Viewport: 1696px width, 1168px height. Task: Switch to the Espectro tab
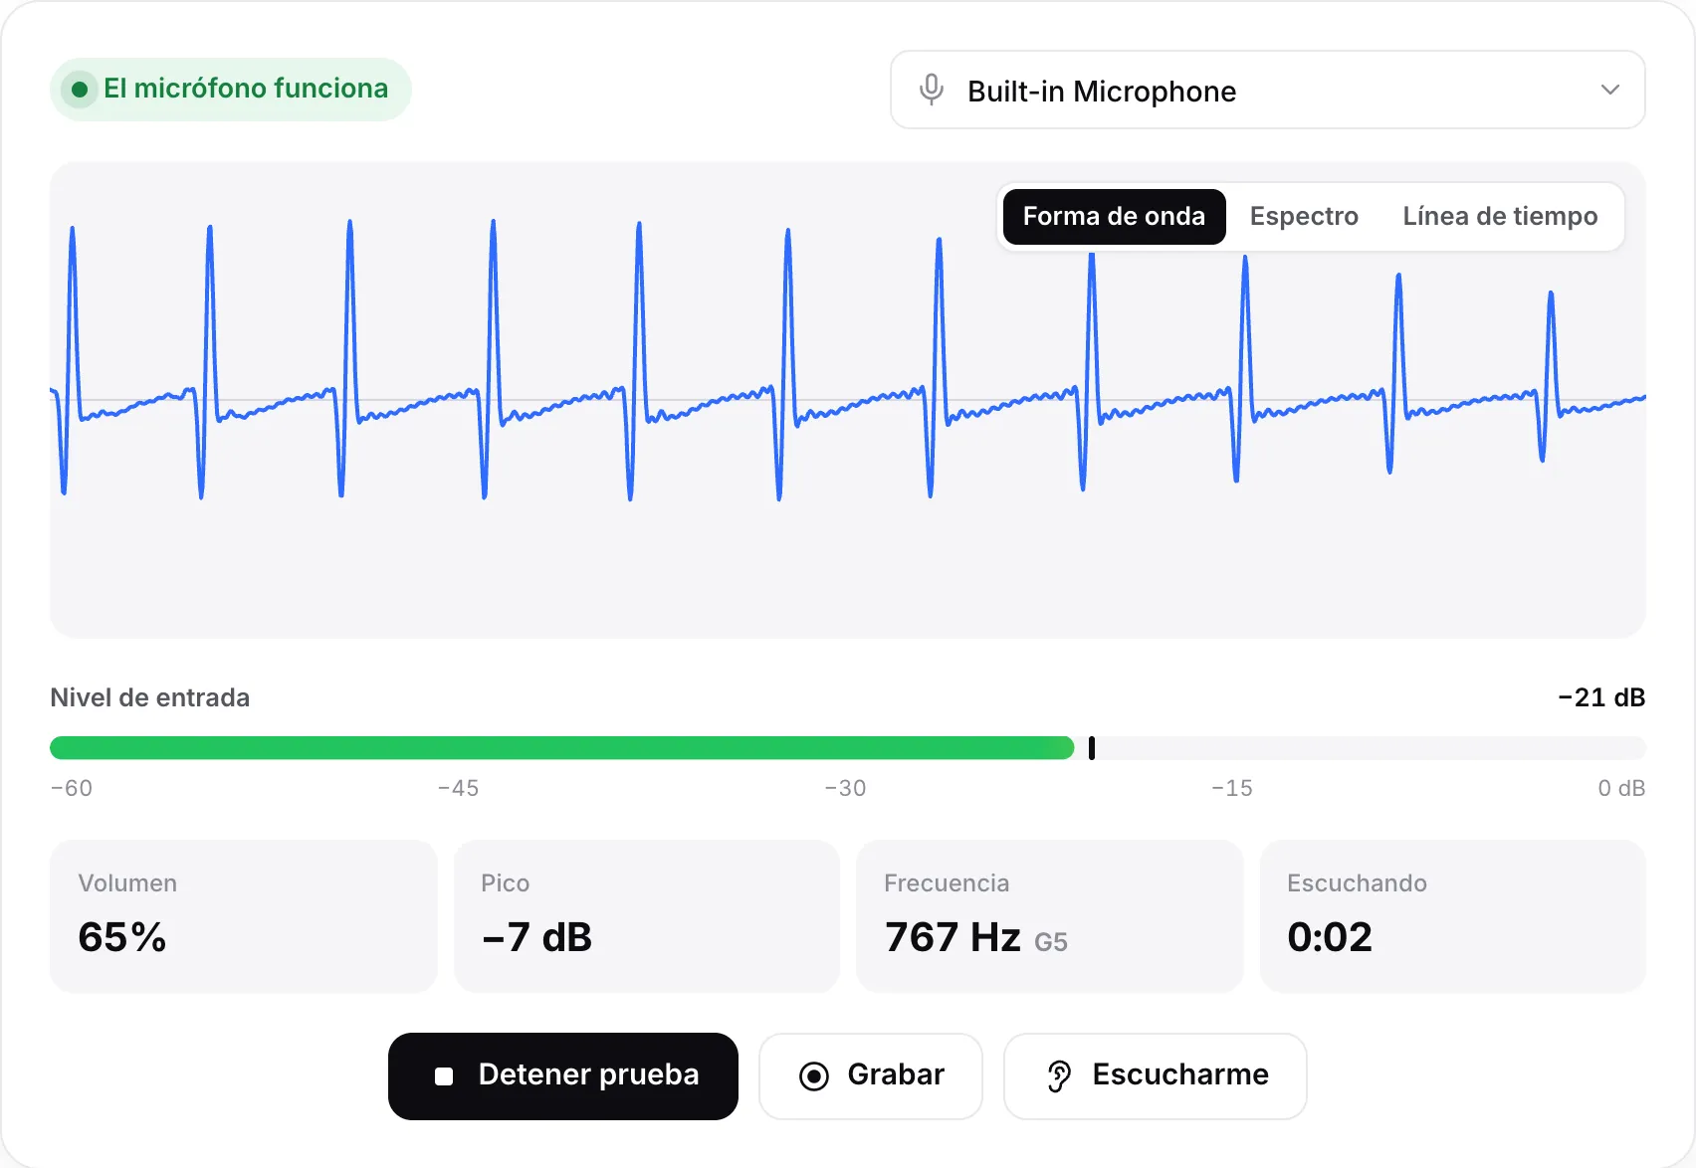(1304, 216)
